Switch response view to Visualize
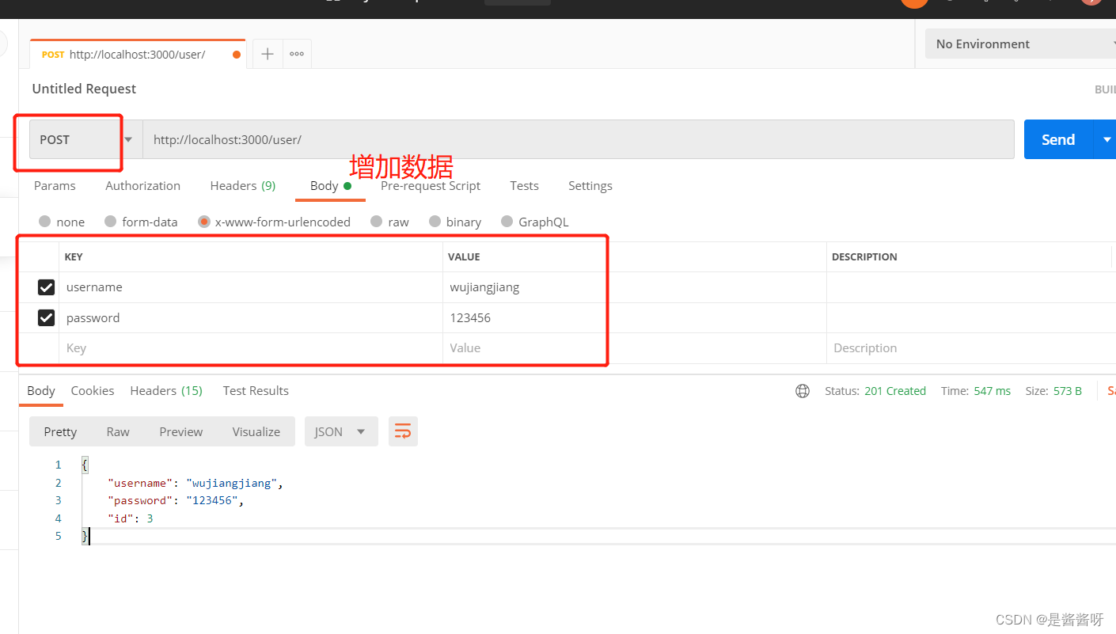The image size is (1116, 634). 256,431
